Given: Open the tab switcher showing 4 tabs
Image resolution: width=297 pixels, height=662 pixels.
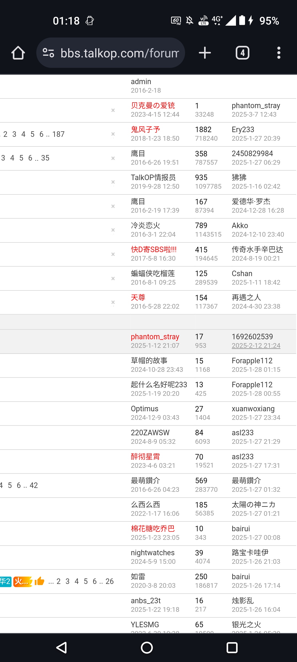Looking at the screenshot, I should 243,53.
